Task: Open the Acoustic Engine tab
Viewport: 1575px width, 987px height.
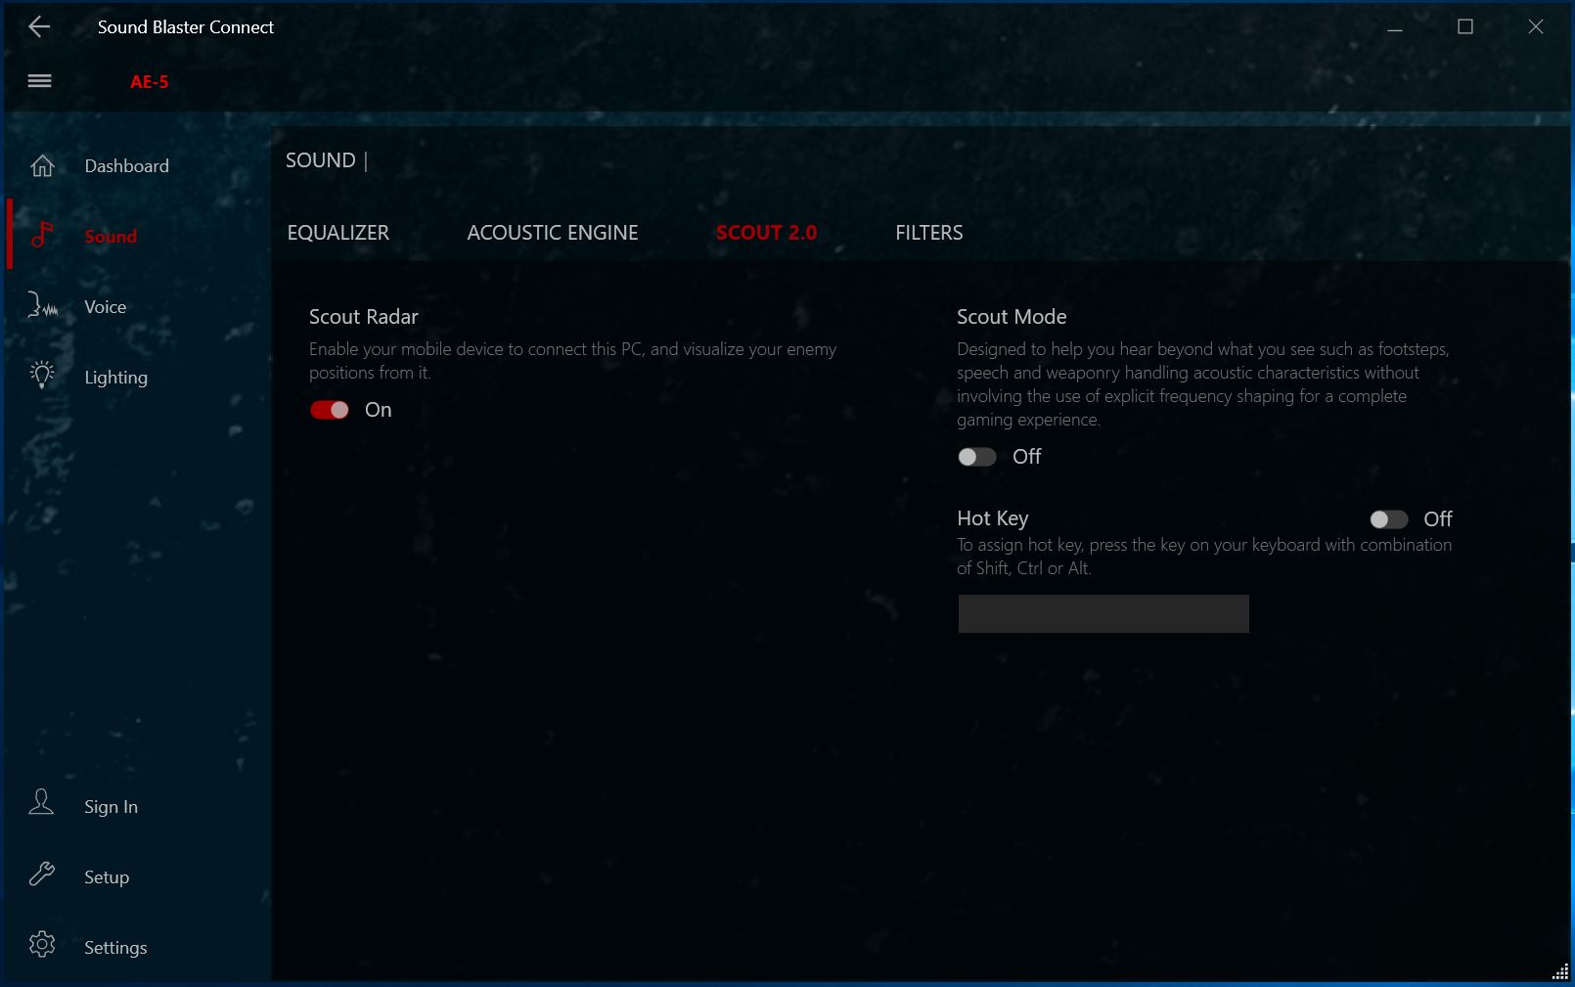Action: pos(553,233)
